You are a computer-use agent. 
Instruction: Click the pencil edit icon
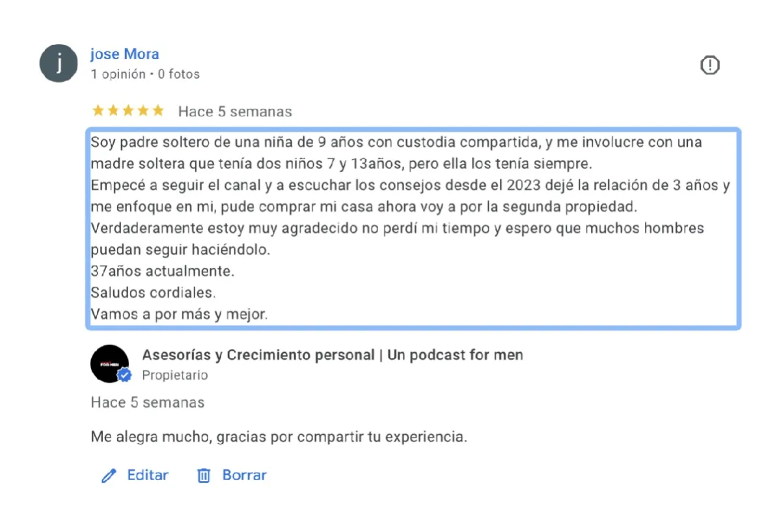[x=109, y=476]
